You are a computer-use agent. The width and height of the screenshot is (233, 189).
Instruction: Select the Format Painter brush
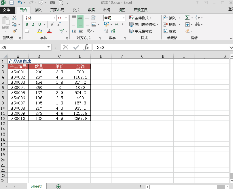(x=14, y=31)
